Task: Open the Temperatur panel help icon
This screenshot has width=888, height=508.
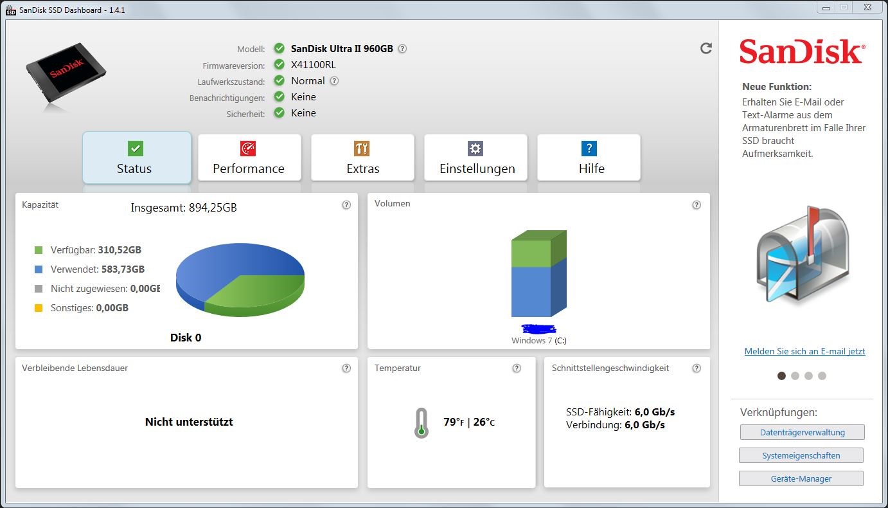Action: tap(517, 368)
